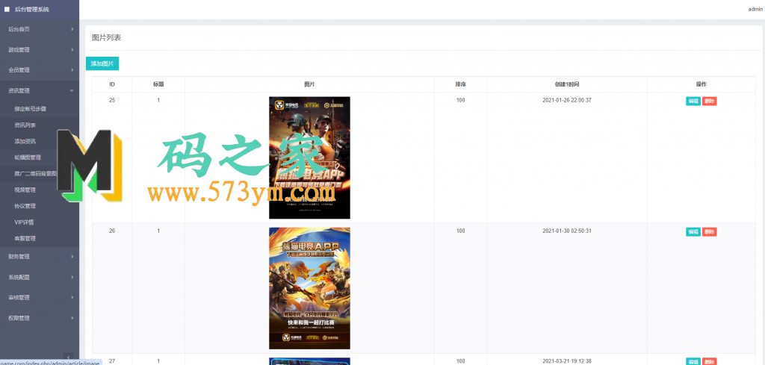765x365 pixels.
Task: Click the 后台管理系统 header title
Action: coord(31,9)
